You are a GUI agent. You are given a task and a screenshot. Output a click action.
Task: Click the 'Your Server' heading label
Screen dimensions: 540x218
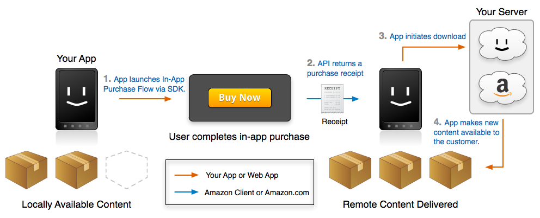pos(501,11)
